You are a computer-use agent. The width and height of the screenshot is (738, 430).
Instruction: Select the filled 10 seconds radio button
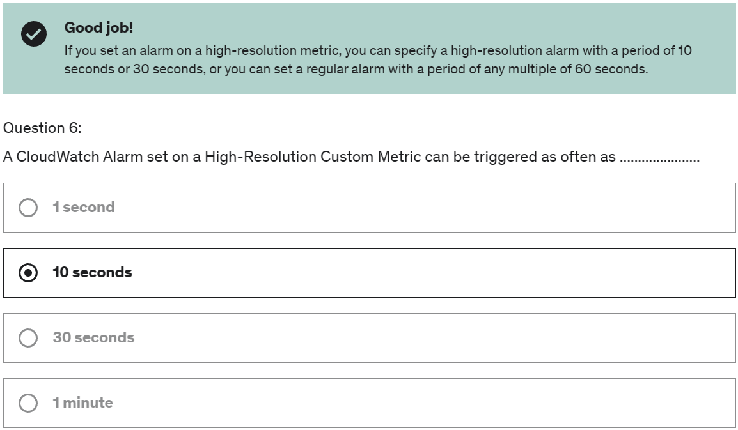[x=28, y=273]
